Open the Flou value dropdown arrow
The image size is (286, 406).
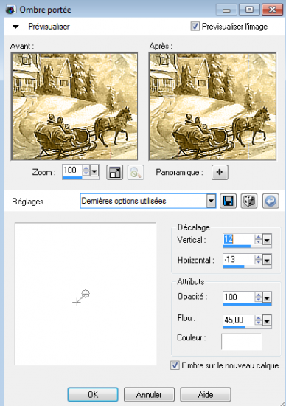(267, 320)
